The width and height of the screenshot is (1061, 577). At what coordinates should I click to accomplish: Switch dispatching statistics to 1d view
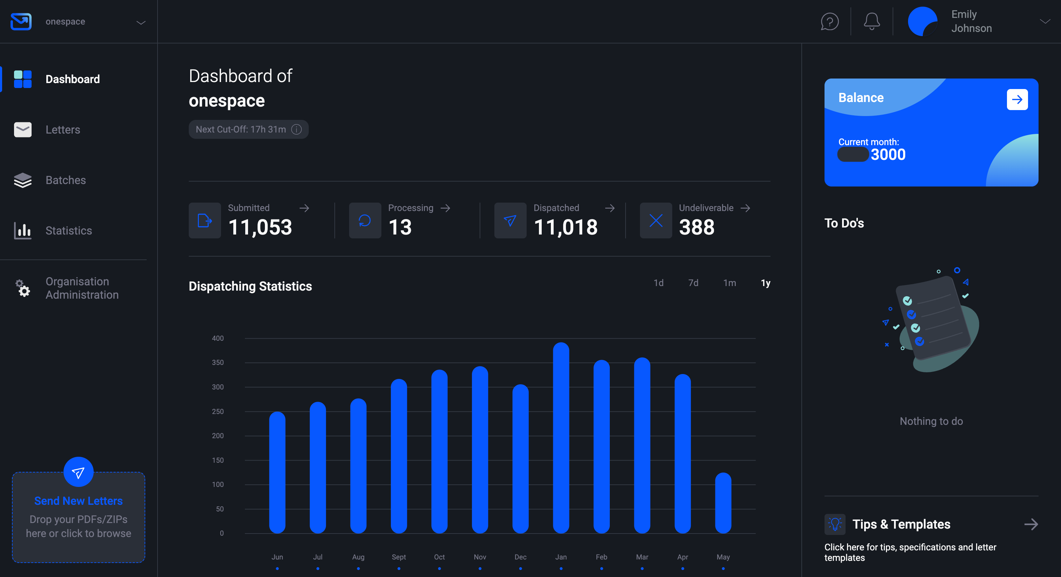tap(658, 283)
